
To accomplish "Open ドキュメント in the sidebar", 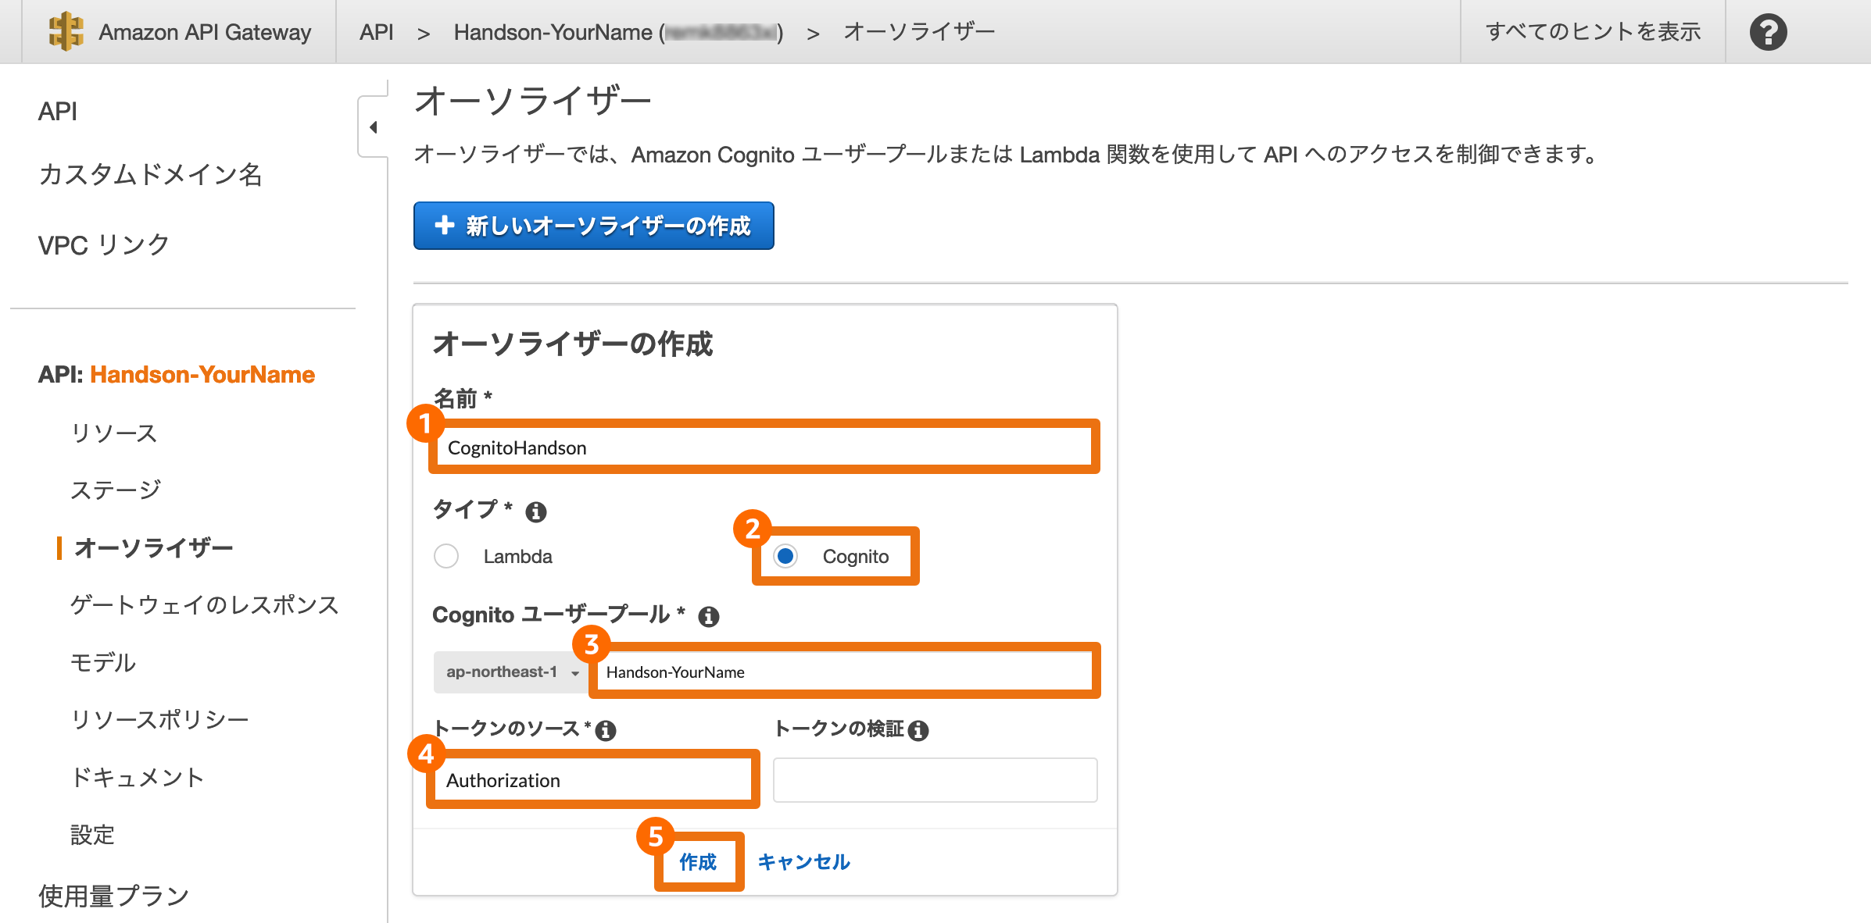I will coord(138,778).
